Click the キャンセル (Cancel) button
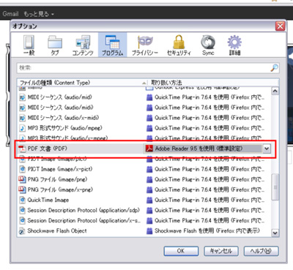The image size is (293, 270). point(220,251)
